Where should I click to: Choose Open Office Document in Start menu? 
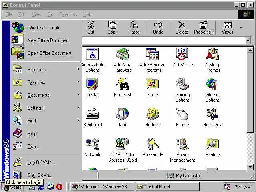(46, 53)
